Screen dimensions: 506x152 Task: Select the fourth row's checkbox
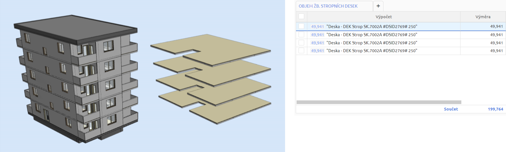click(301, 50)
